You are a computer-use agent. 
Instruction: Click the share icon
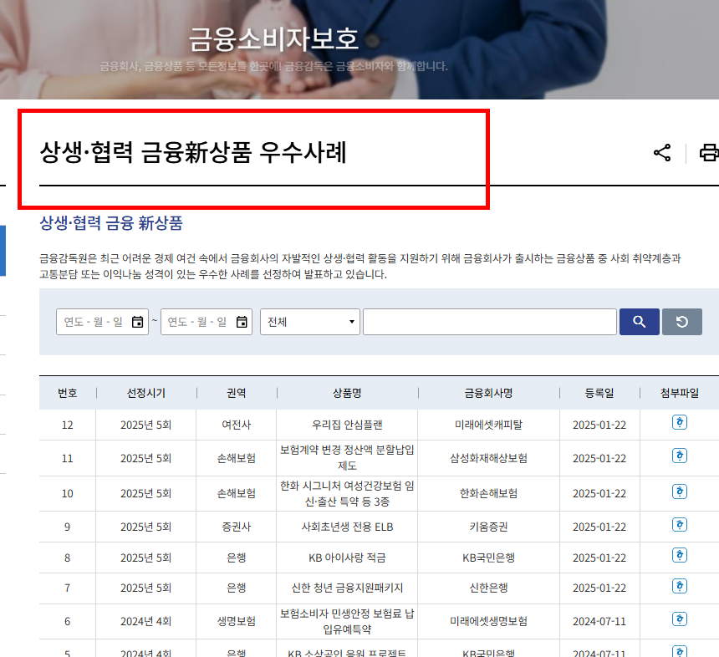(661, 151)
